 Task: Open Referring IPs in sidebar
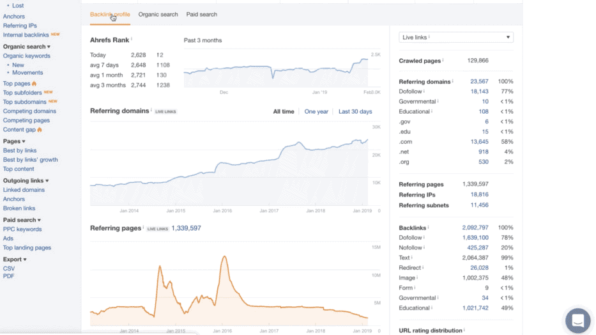(20, 26)
